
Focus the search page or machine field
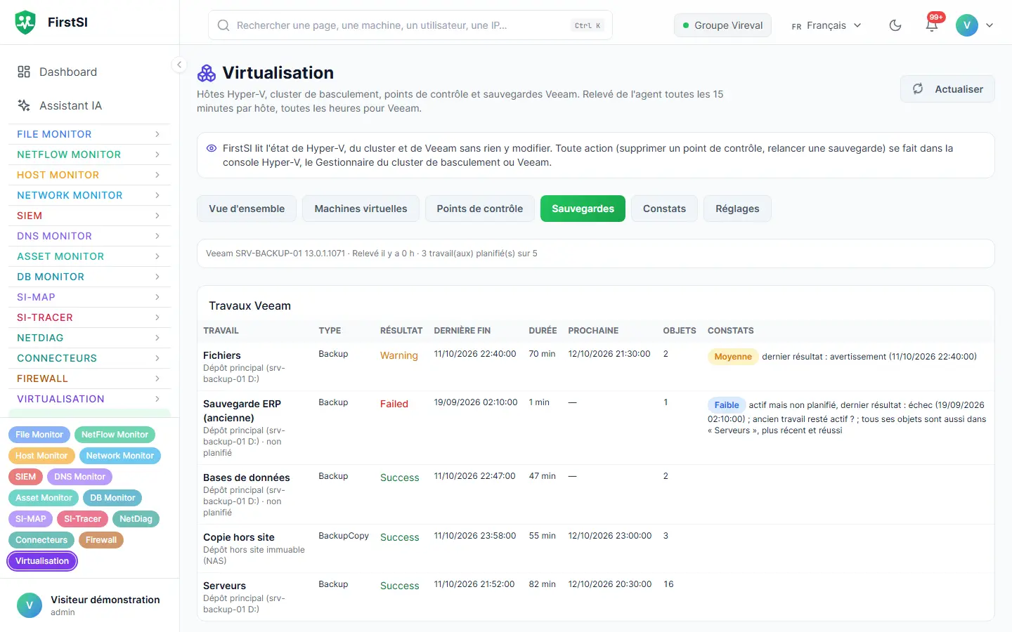(x=410, y=25)
